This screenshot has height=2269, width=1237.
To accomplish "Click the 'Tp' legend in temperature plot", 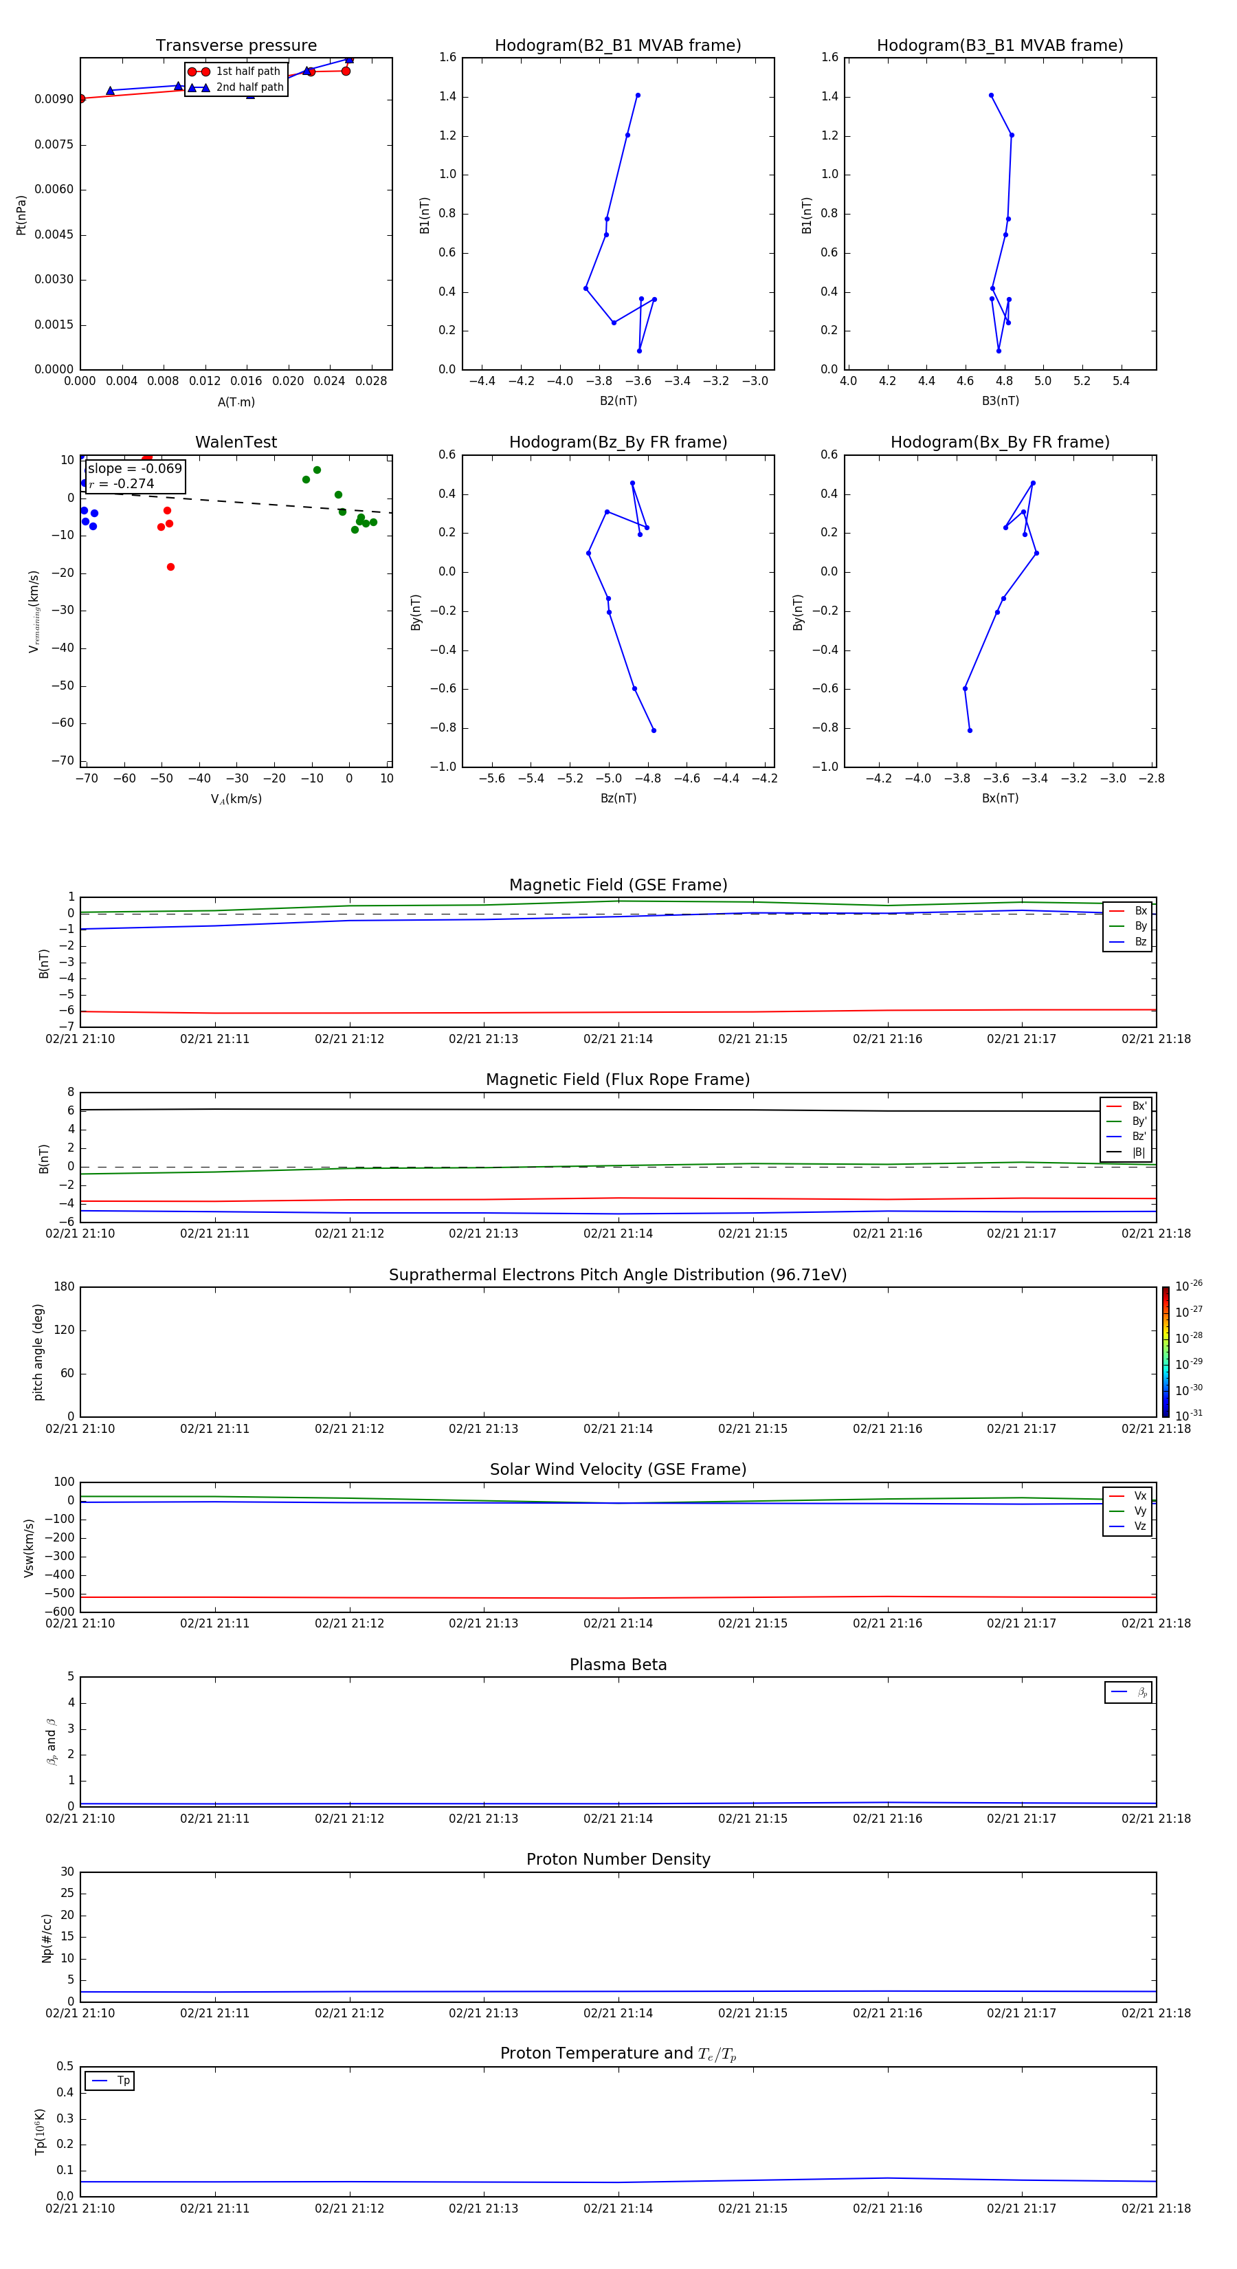I will [109, 2081].
